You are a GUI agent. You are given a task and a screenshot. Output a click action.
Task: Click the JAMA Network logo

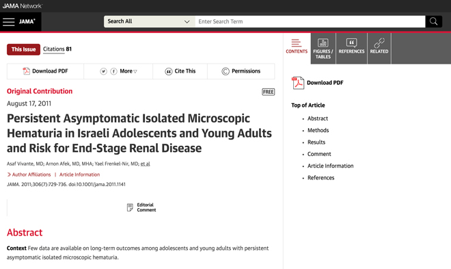[x=22, y=5]
